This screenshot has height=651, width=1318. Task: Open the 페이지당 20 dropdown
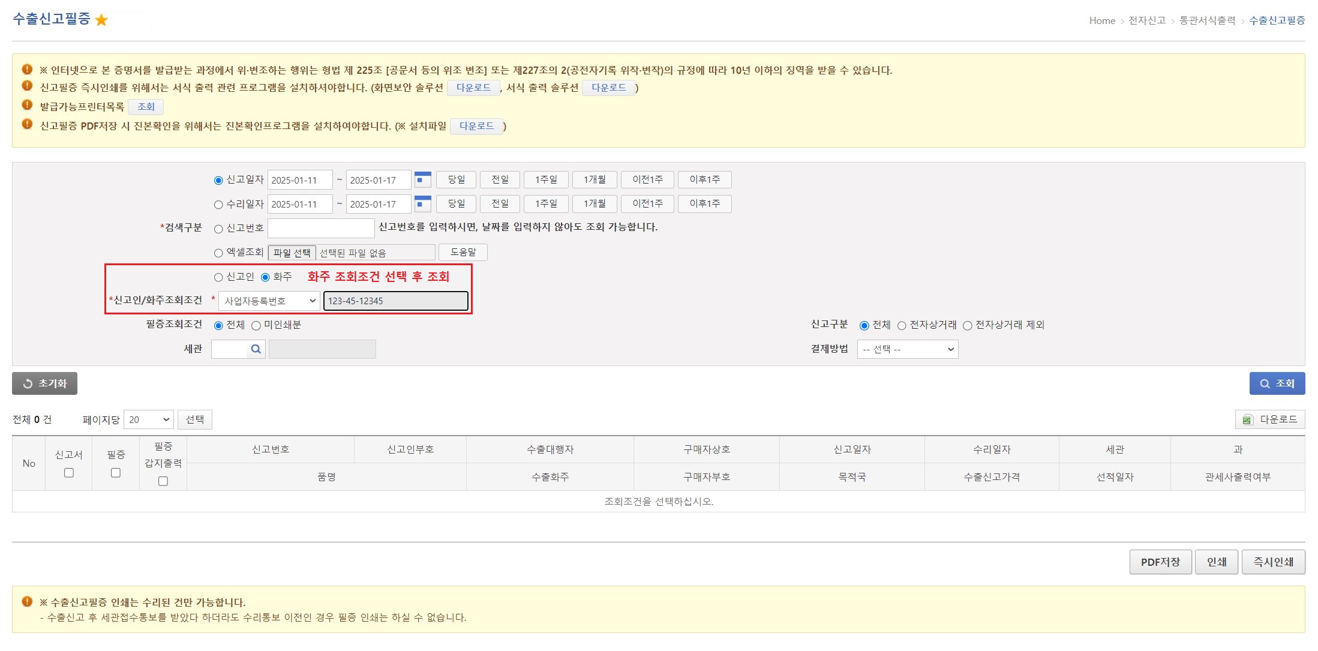[x=148, y=419]
